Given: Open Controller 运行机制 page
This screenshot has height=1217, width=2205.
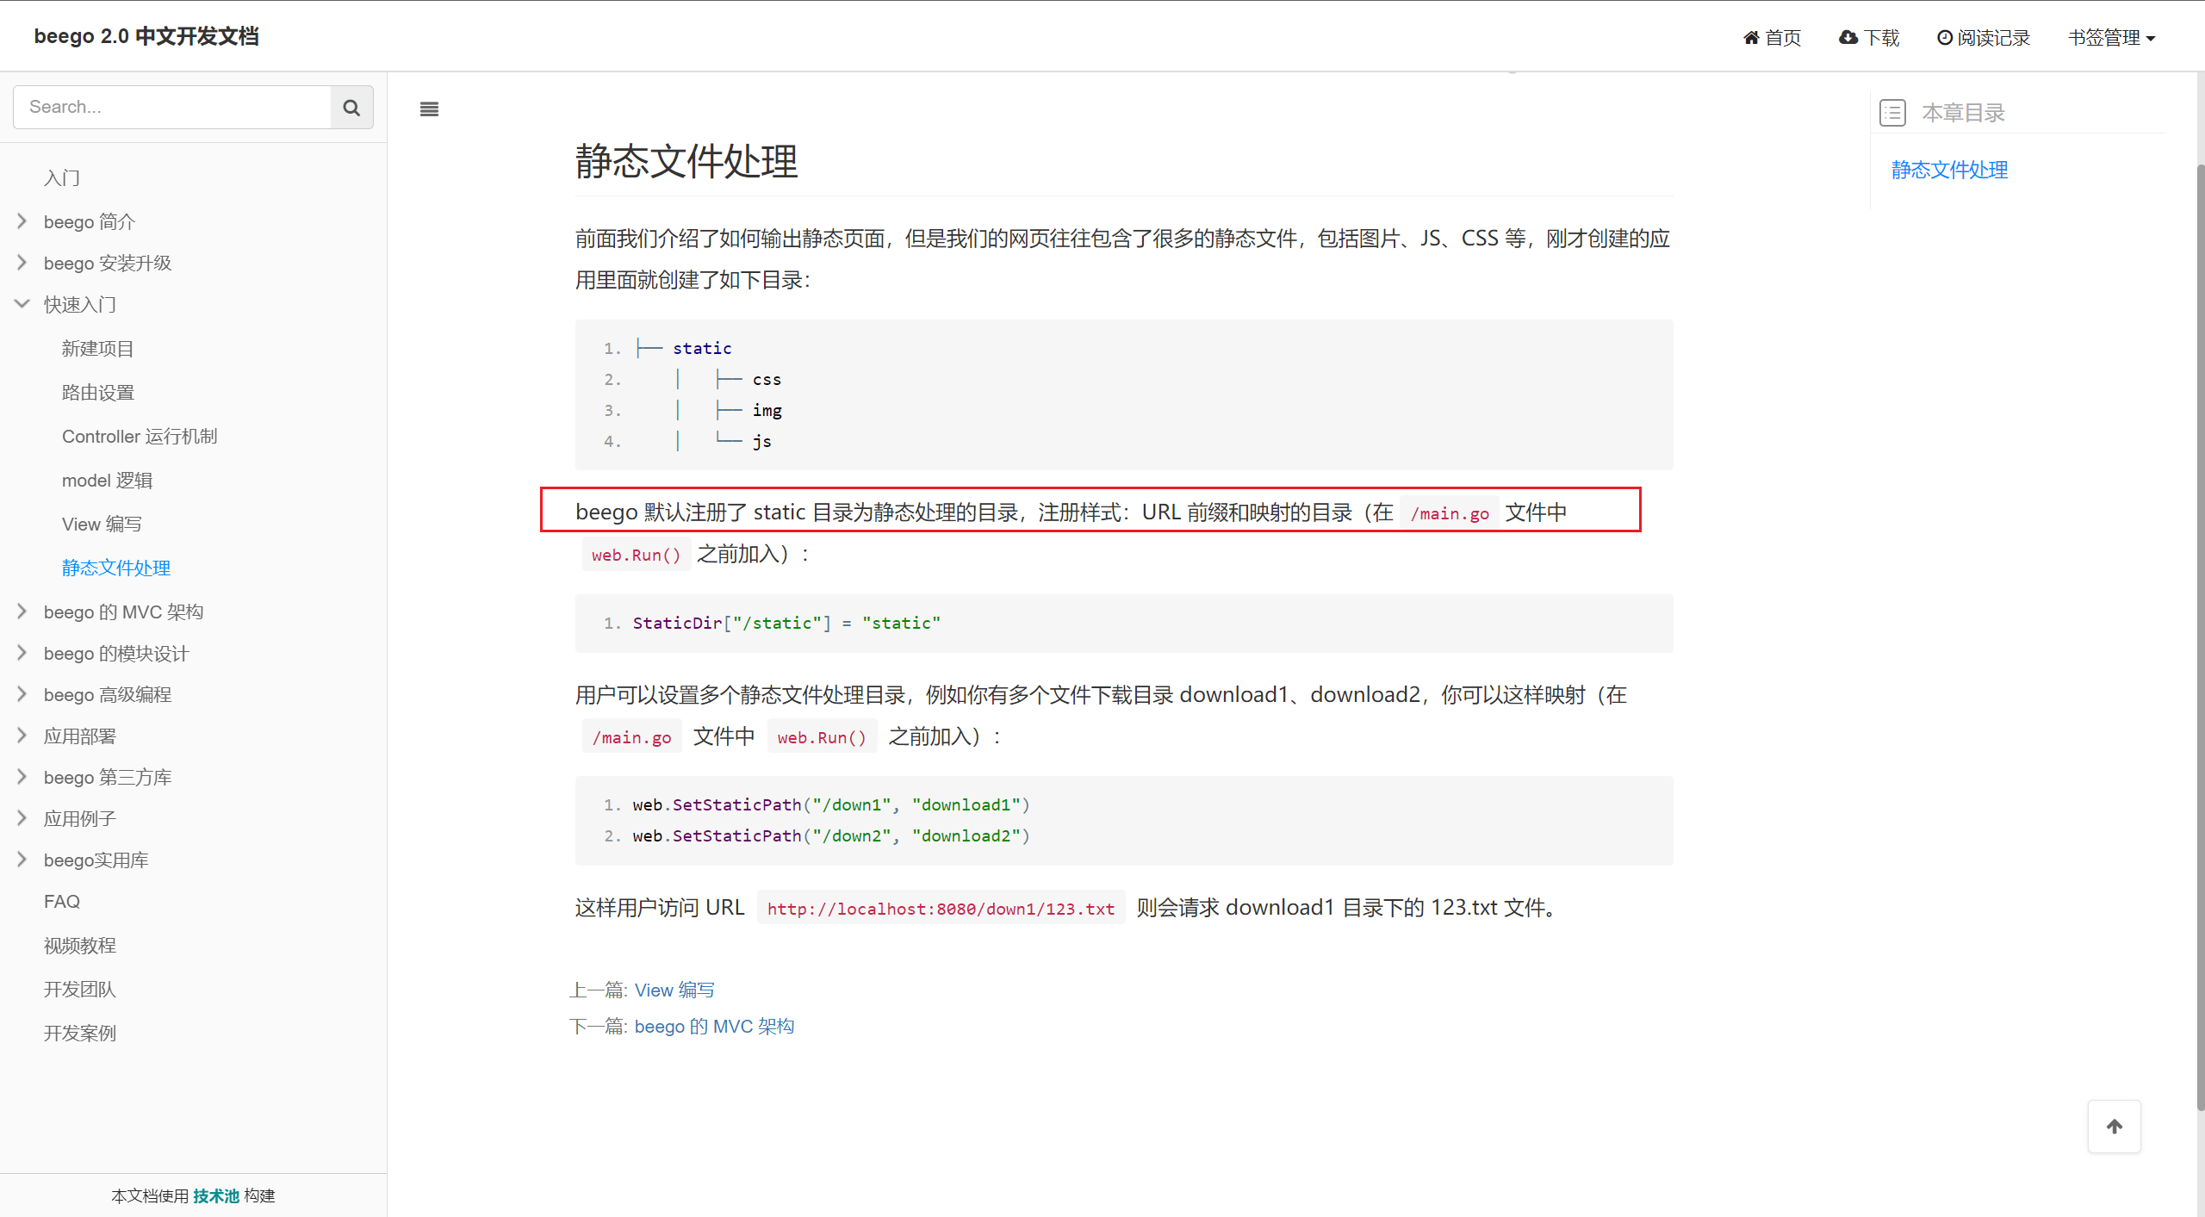Looking at the screenshot, I should pos(140,437).
